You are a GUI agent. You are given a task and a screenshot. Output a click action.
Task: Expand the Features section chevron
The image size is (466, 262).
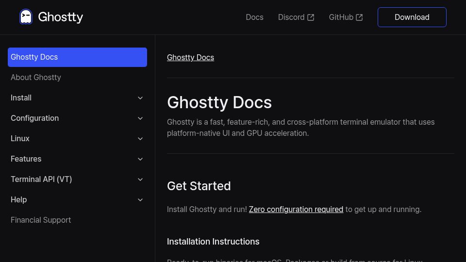tap(140, 159)
